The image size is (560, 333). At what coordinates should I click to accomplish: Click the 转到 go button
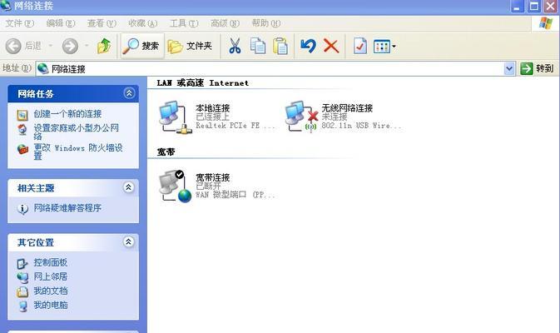point(537,68)
